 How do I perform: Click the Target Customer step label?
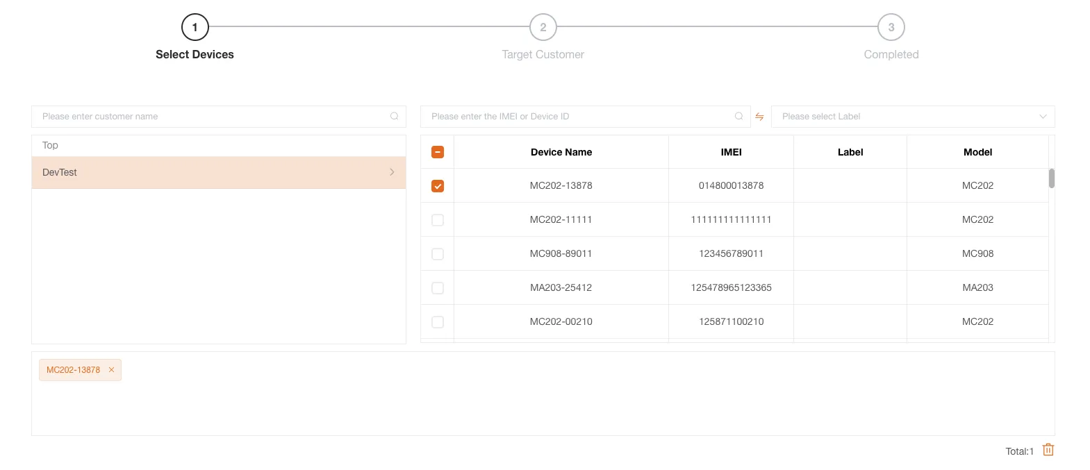pyautogui.click(x=543, y=55)
